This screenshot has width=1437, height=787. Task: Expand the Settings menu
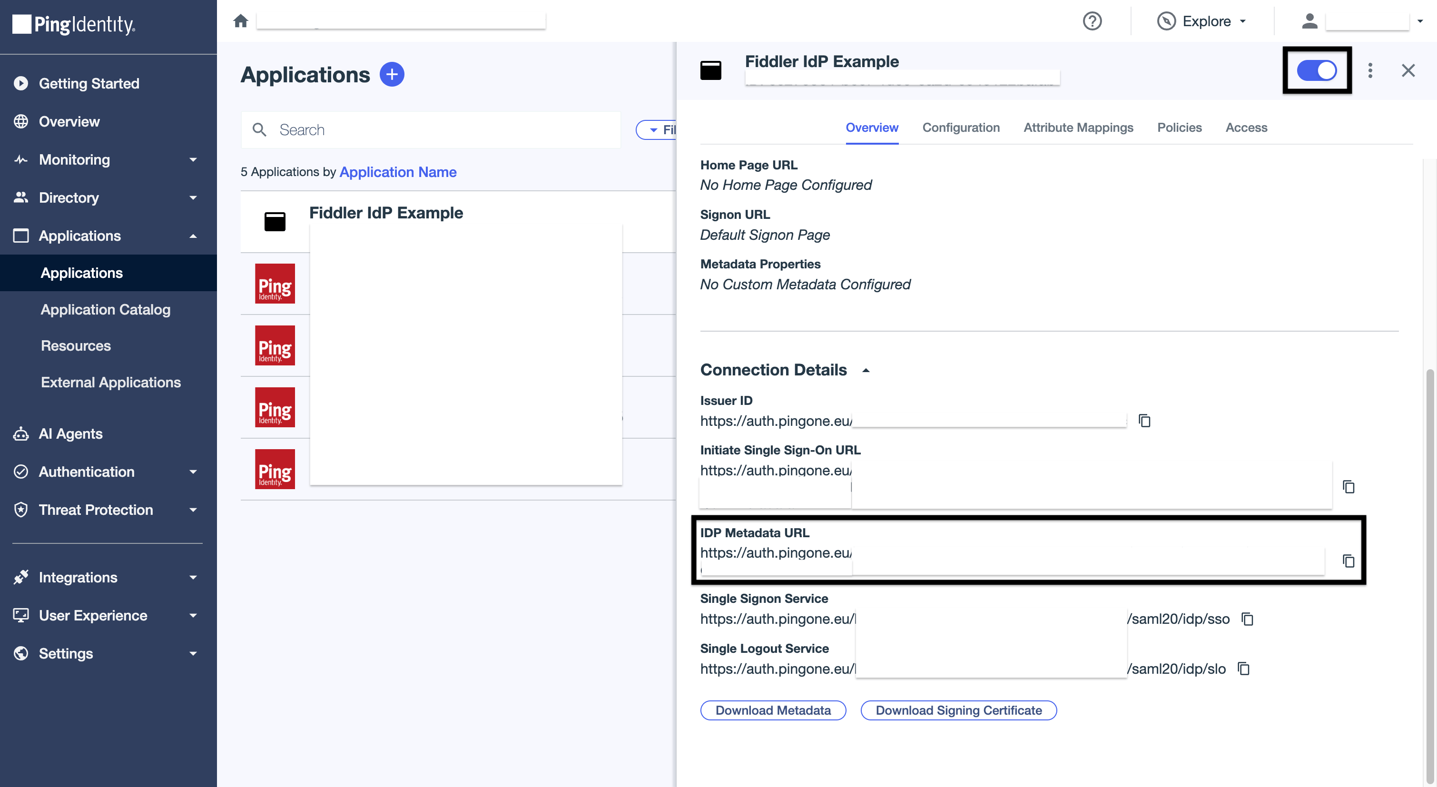[x=193, y=654]
